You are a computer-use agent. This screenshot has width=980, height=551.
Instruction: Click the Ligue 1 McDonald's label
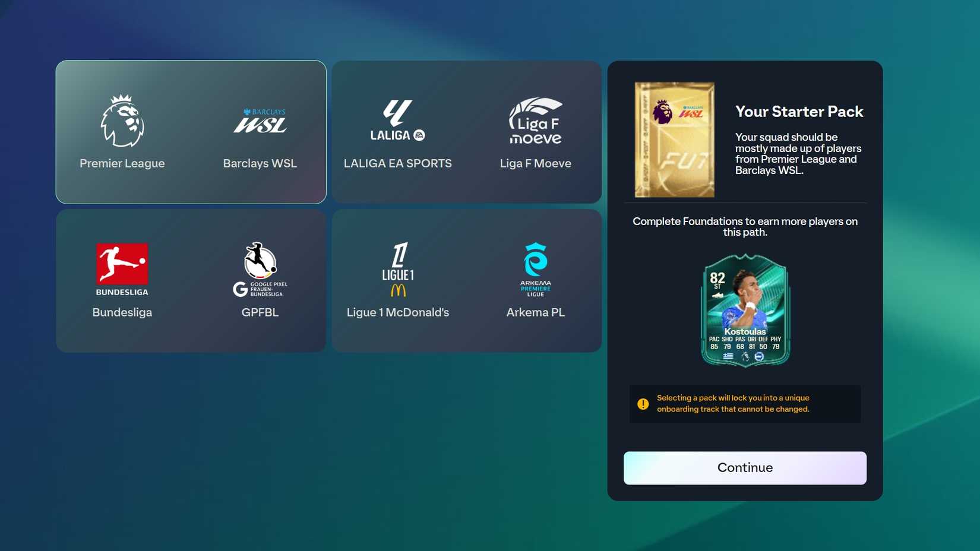[x=398, y=312]
